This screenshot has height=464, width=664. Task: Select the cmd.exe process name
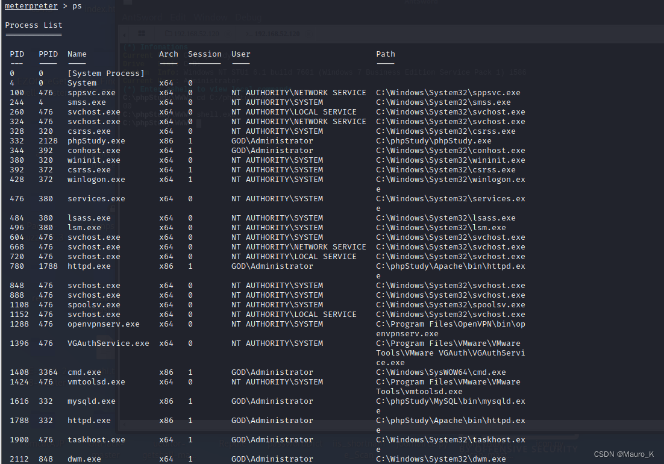pos(84,372)
